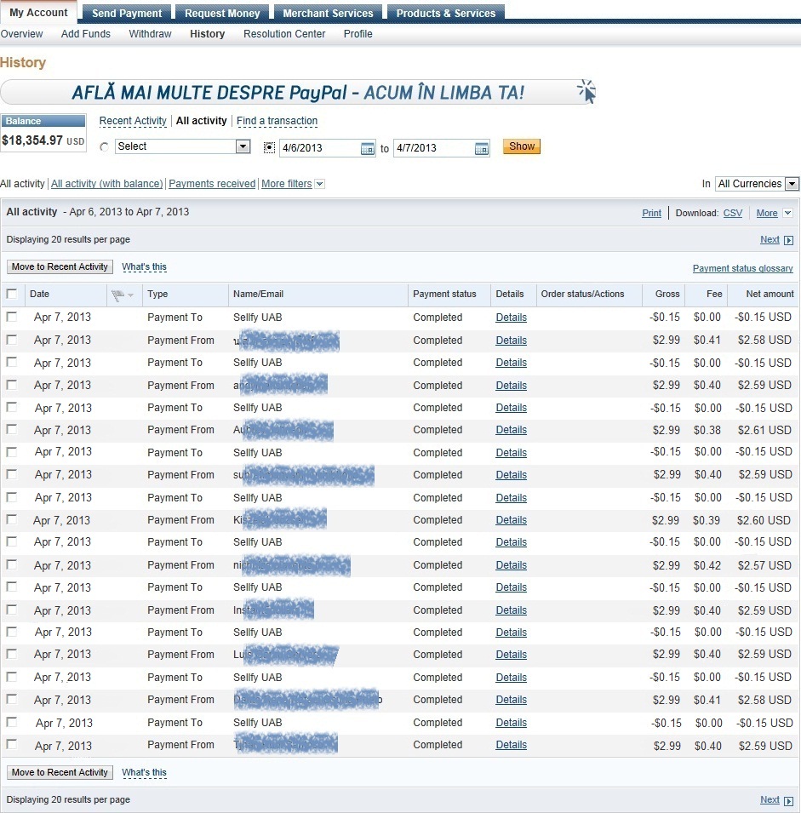Click the bottom What's this link
This screenshot has width=801, height=813.
pyautogui.click(x=144, y=772)
